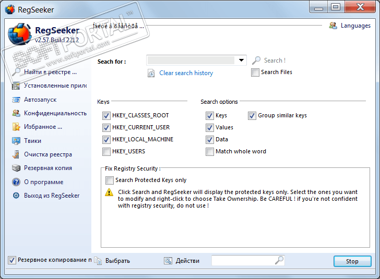Click the magnifier icon in bottom filter box
The height and width of the screenshot is (279, 380).
pos(279,260)
